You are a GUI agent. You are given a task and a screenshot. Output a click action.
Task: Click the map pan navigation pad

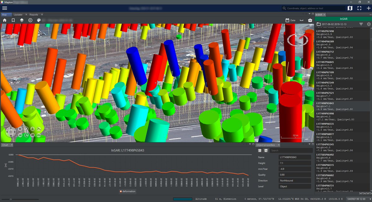pos(11,131)
